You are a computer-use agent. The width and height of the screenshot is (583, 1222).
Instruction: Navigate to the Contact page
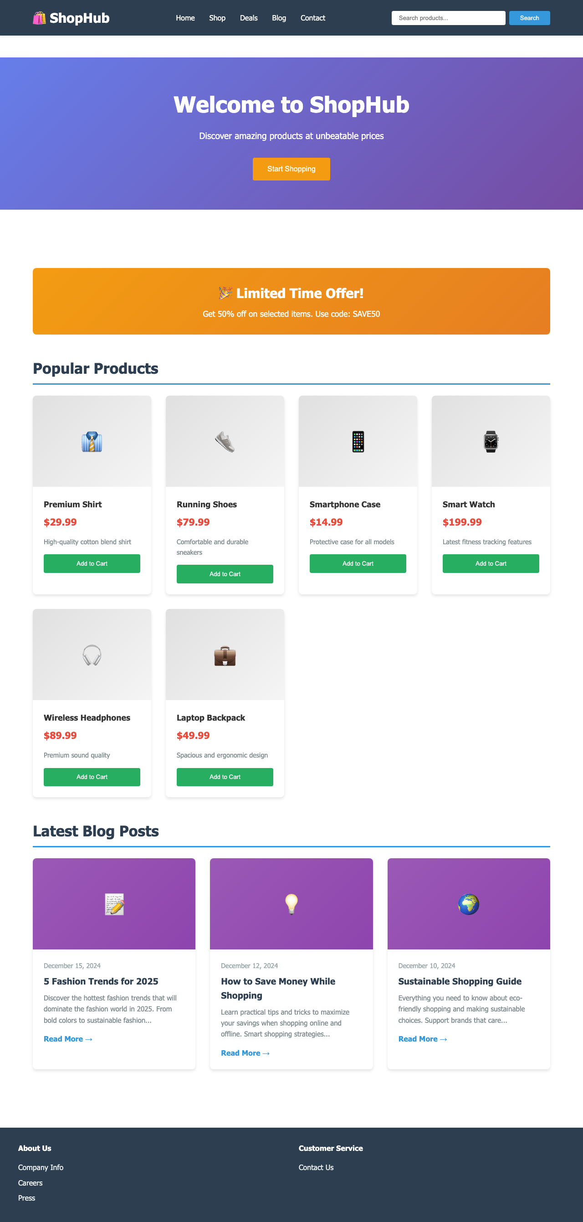[x=312, y=18]
